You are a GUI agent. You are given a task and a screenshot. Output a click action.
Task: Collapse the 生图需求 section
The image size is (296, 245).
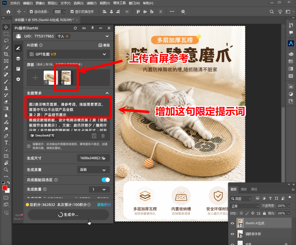107,93
